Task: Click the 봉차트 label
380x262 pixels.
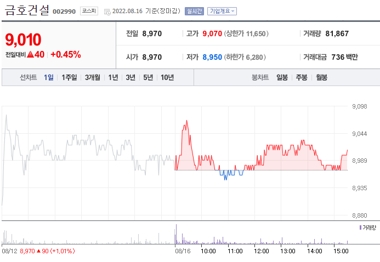Action: click(260, 77)
